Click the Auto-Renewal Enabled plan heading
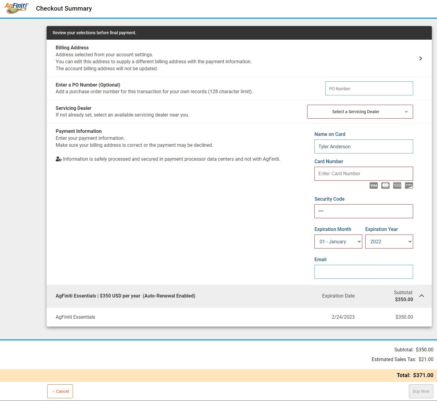Viewport: 437px width, 401px height. click(x=125, y=296)
